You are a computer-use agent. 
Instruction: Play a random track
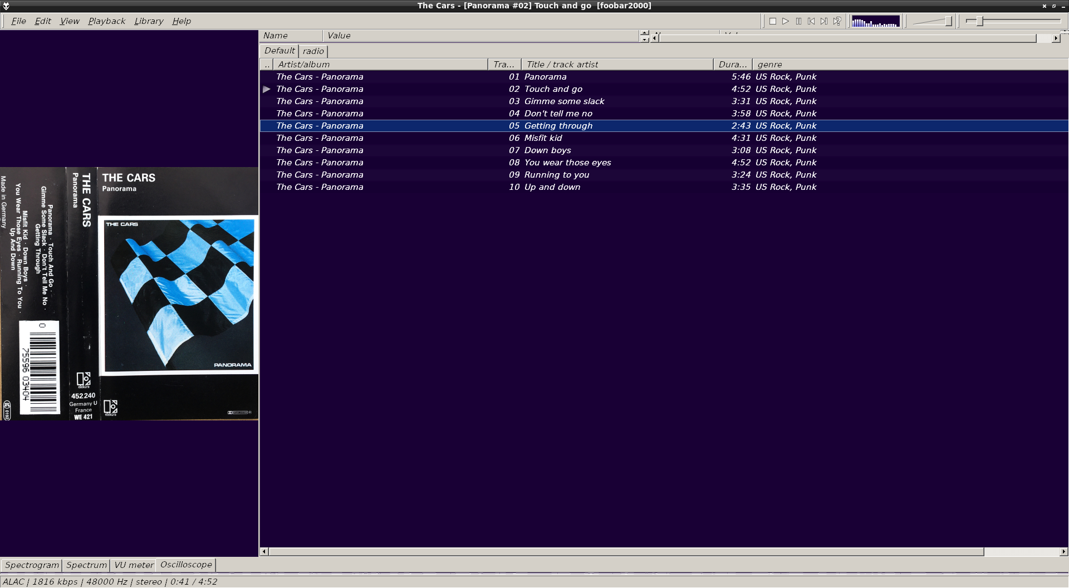click(837, 21)
